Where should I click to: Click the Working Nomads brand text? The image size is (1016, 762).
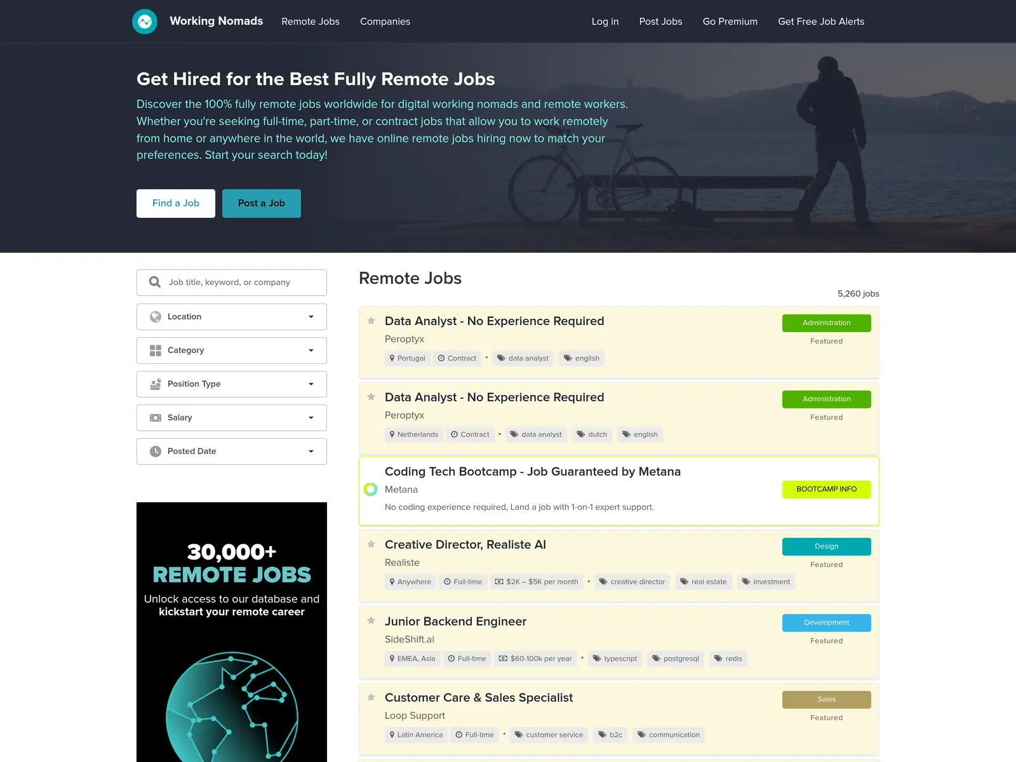tap(217, 21)
